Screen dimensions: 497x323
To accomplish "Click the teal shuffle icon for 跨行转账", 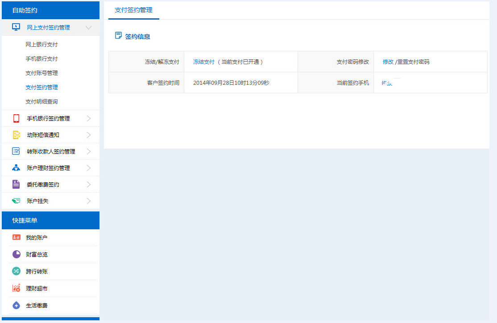I will 17,271.
